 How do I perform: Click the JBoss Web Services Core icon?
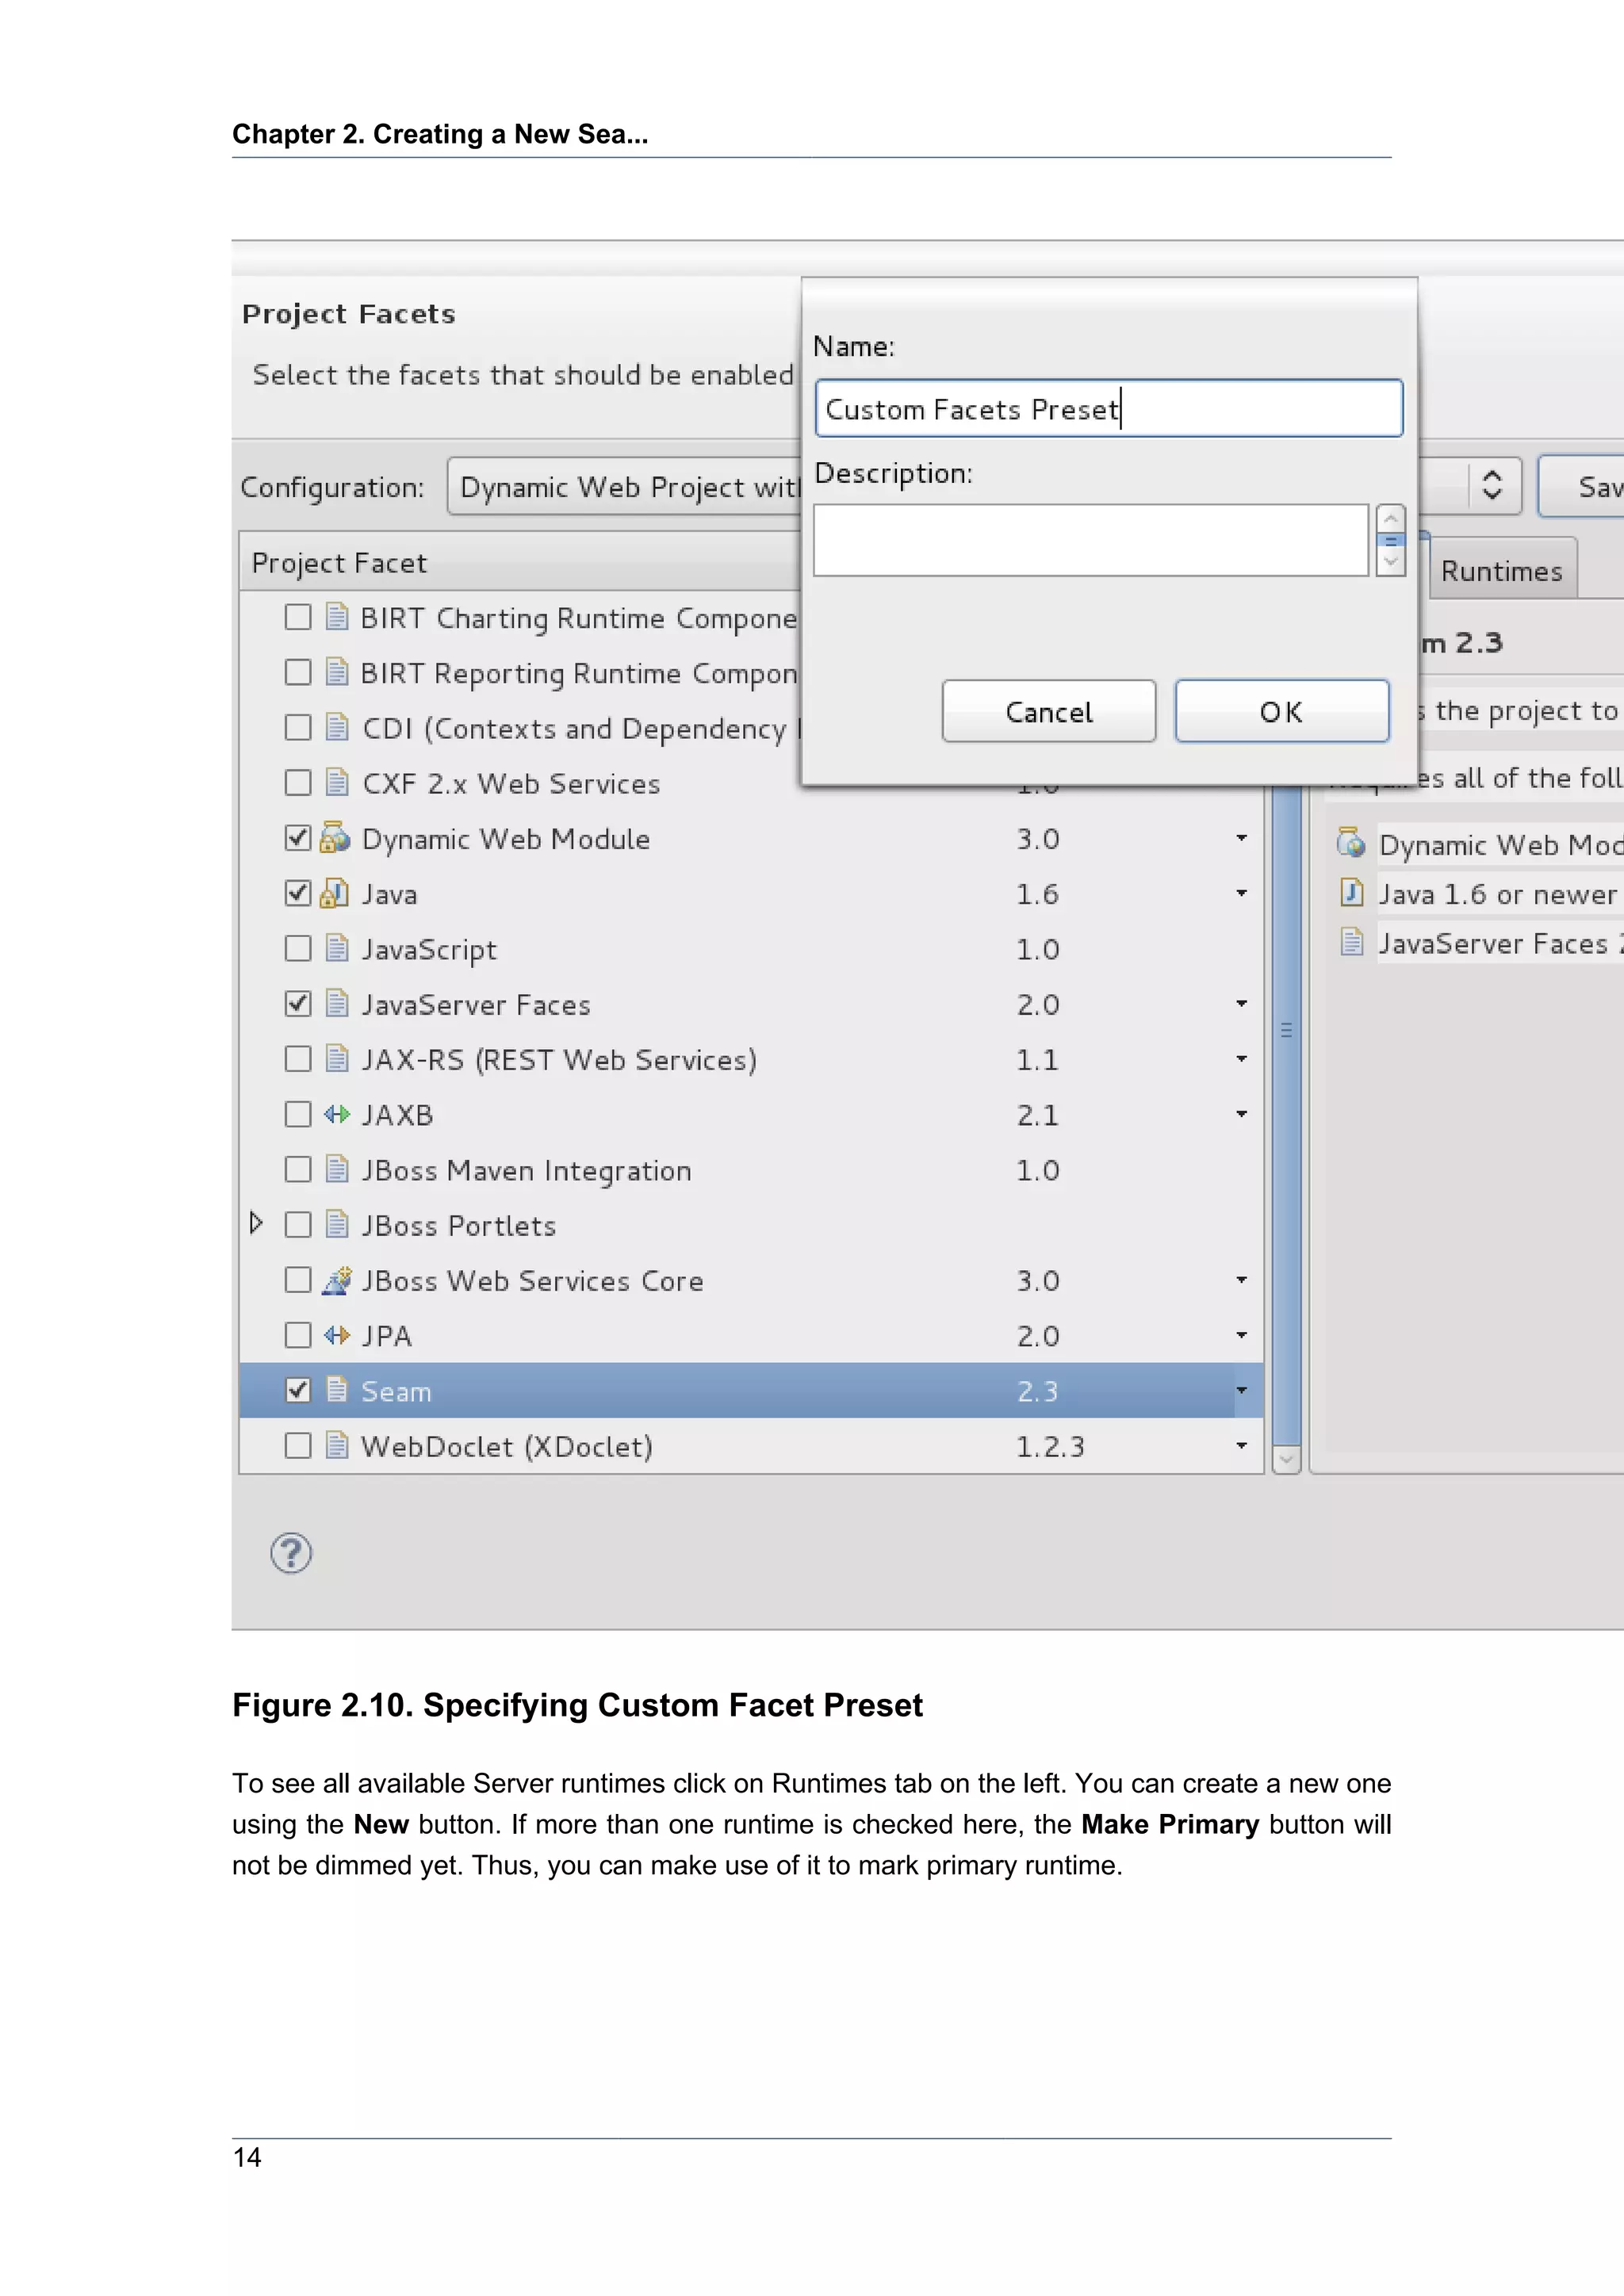point(337,1280)
